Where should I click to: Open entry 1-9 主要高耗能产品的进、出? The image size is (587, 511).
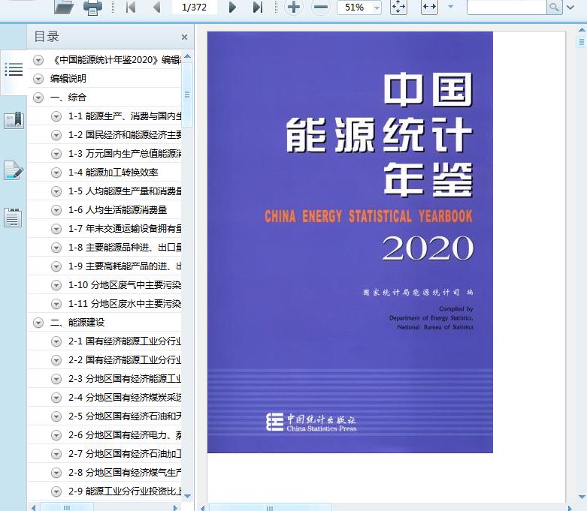[125, 266]
